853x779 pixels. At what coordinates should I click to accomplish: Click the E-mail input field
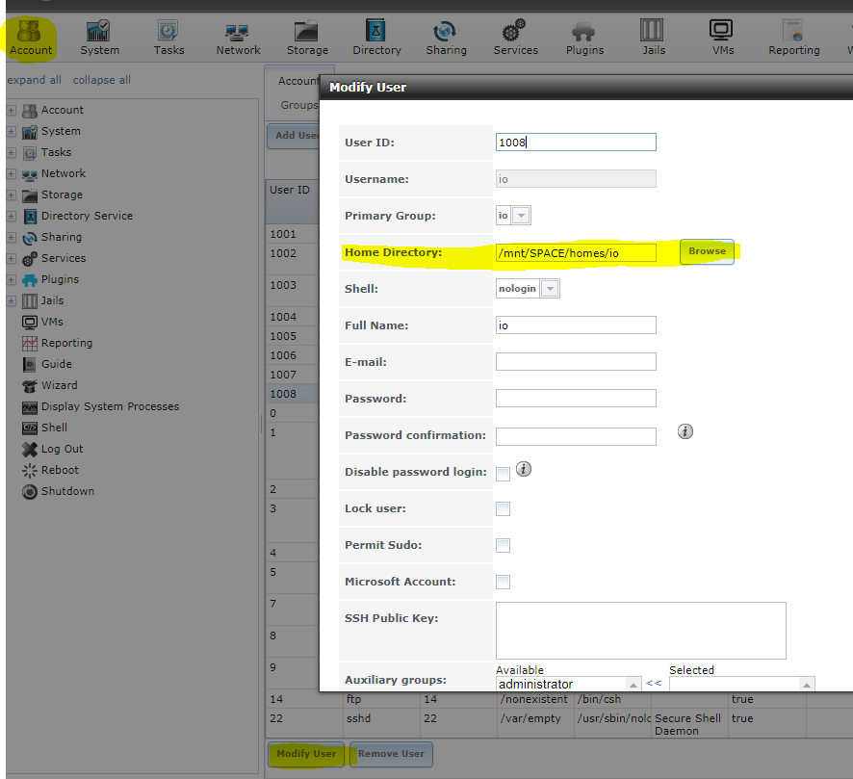pyautogui.click(x=576, y=362)
